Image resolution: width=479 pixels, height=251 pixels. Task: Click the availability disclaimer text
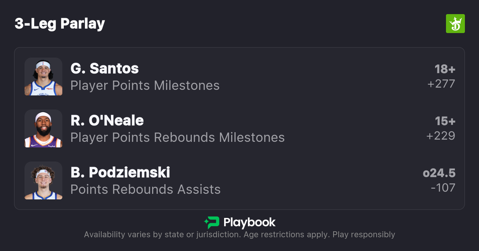tap(239, 235)
